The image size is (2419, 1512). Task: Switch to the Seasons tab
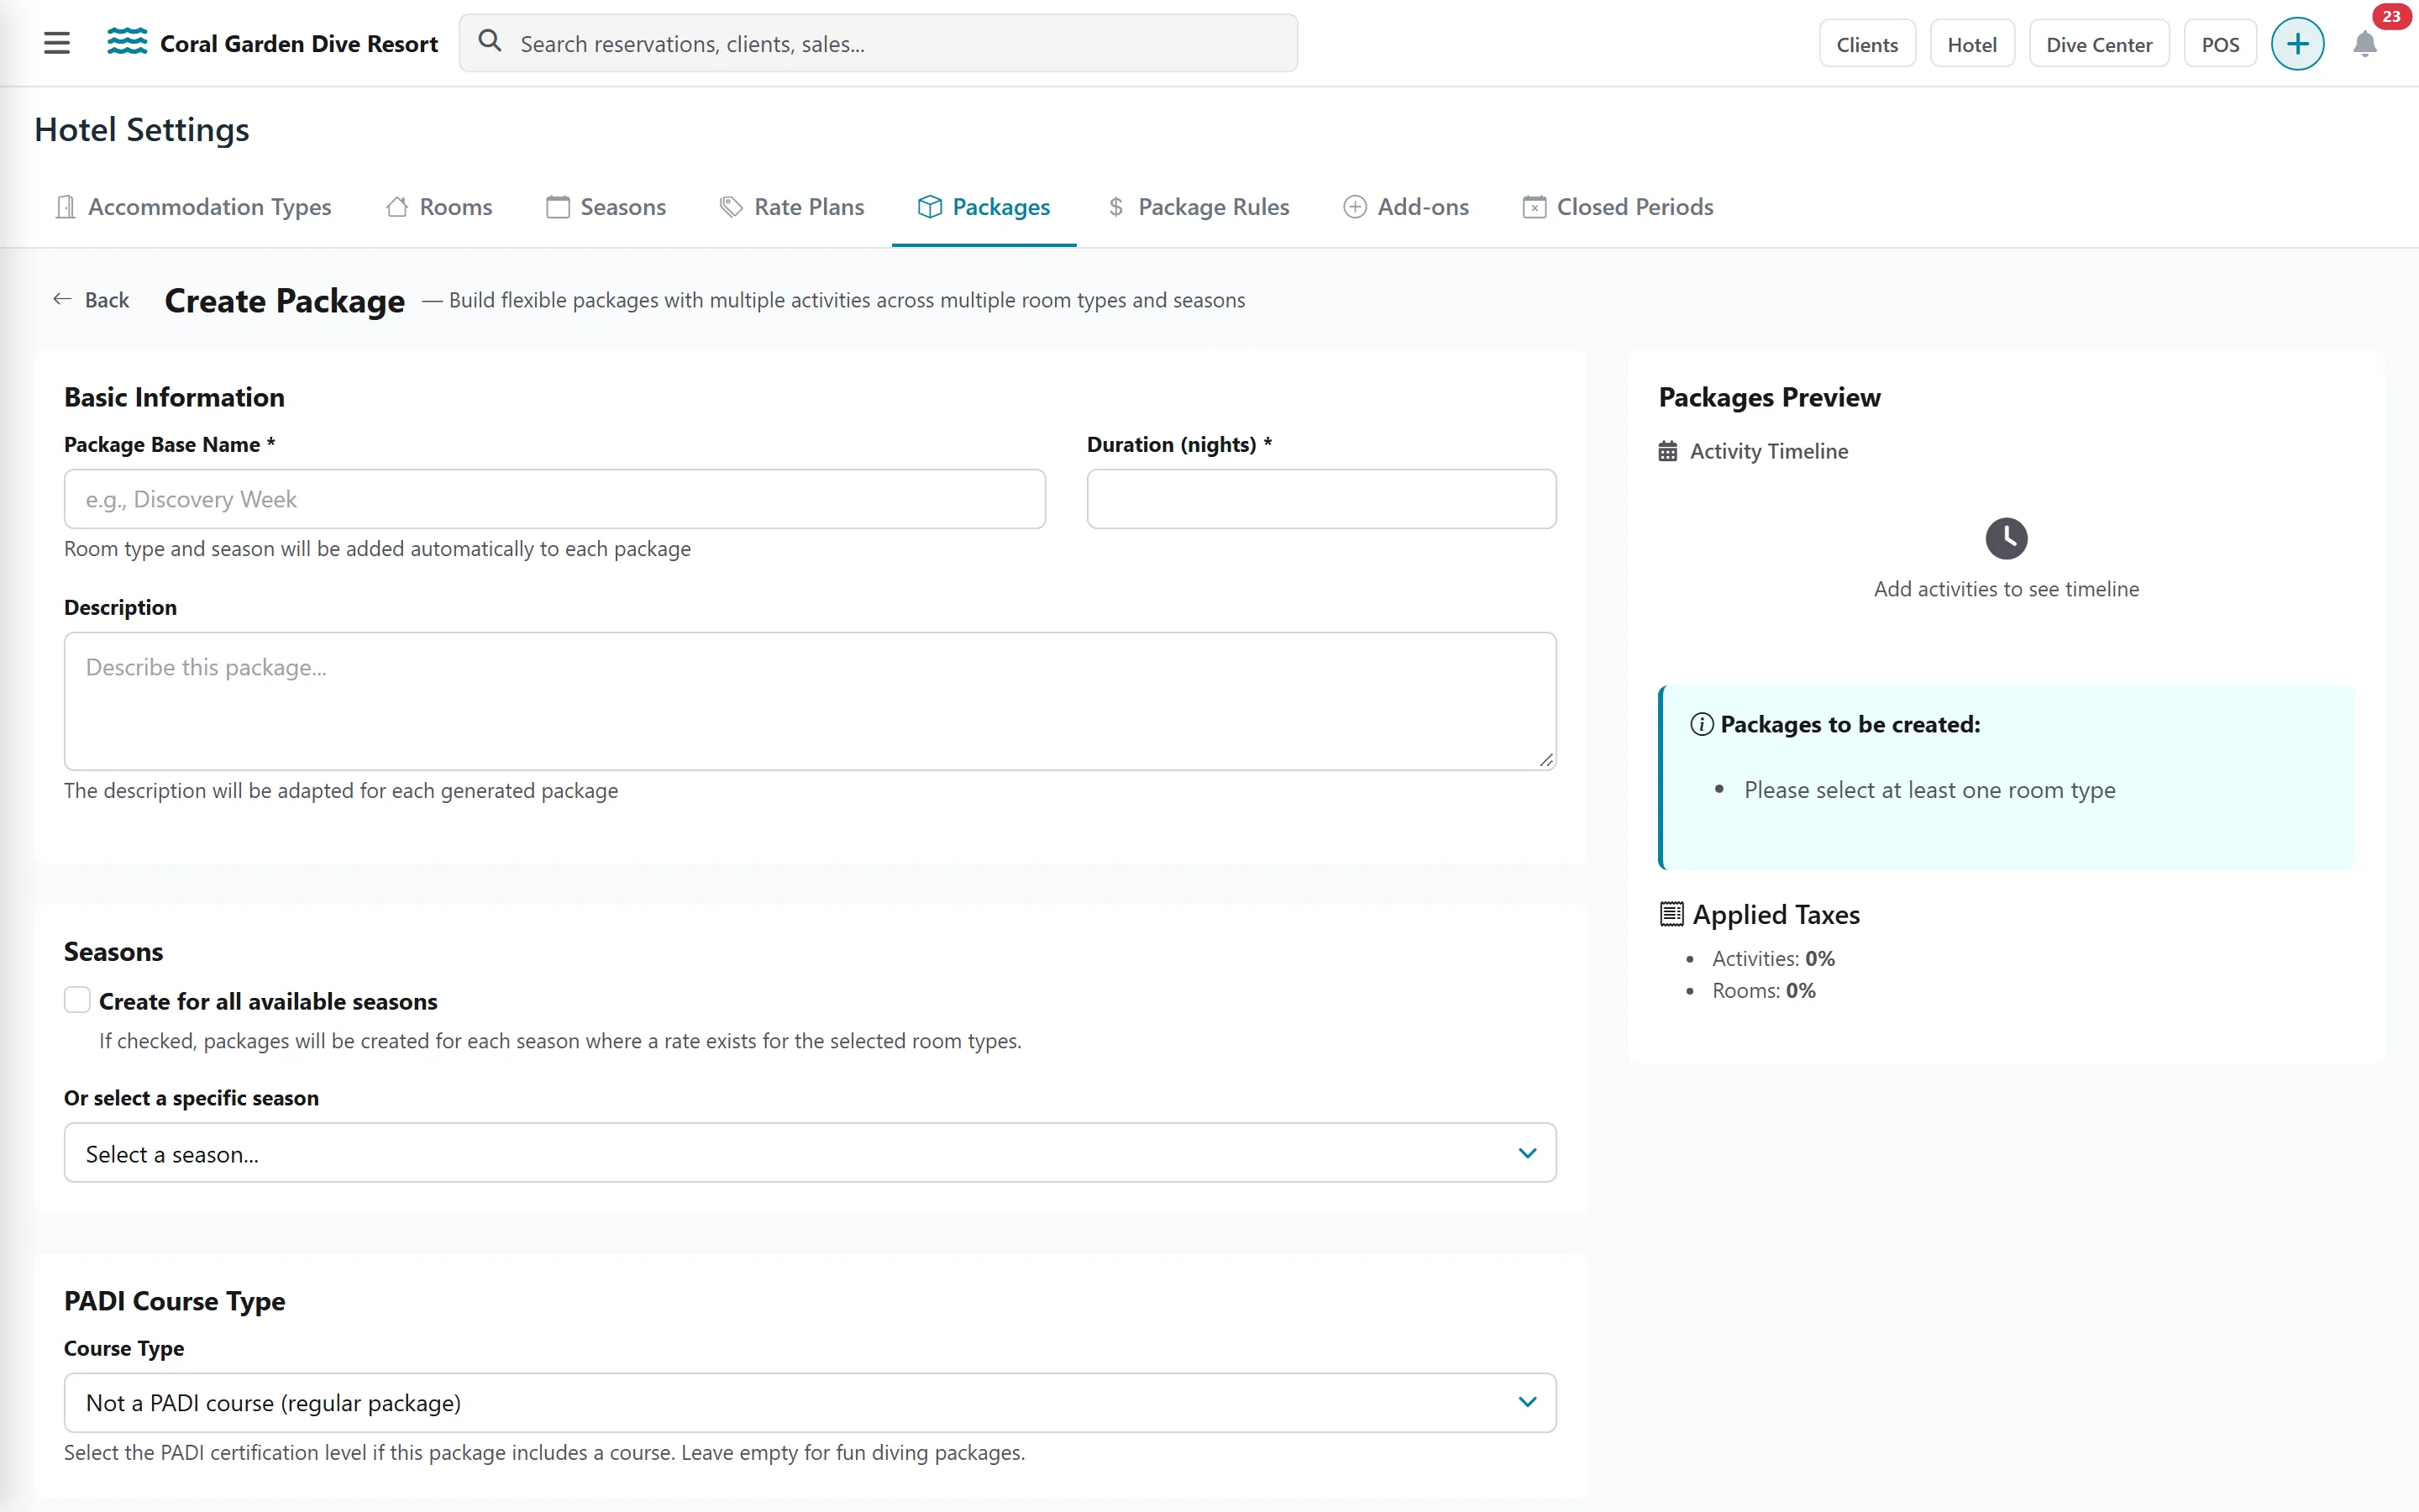[606, 207]
